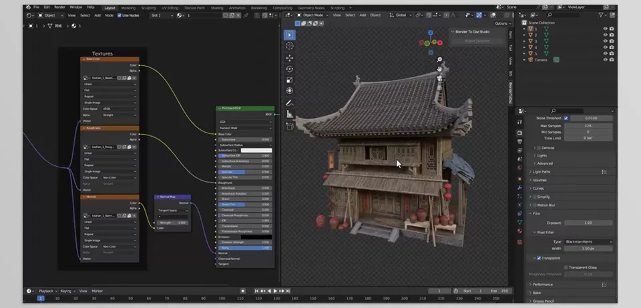This screenshot has height=308, width=641.
Task: Open the Render menu
Action: (x=59, y=7)
